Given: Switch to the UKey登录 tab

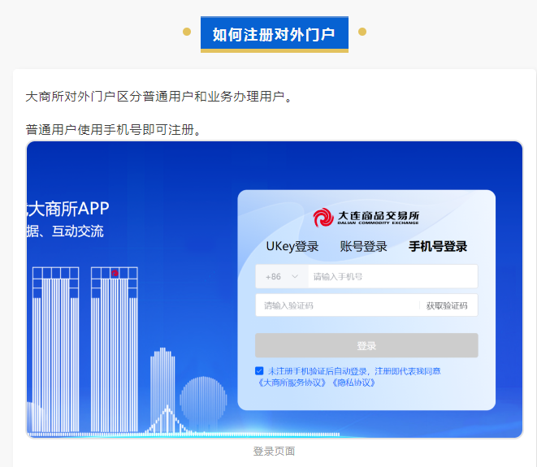Looking at the screenshot, I should (x=292, y=247).
